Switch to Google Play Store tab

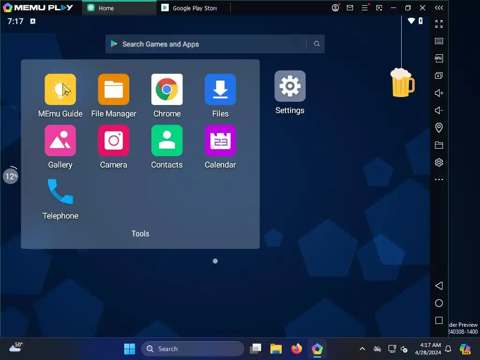point(193,8)
